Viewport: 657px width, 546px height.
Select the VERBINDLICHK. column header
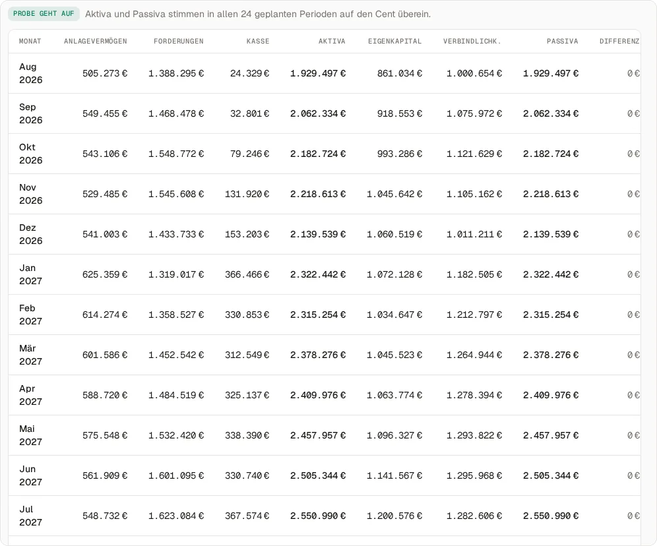472,41
